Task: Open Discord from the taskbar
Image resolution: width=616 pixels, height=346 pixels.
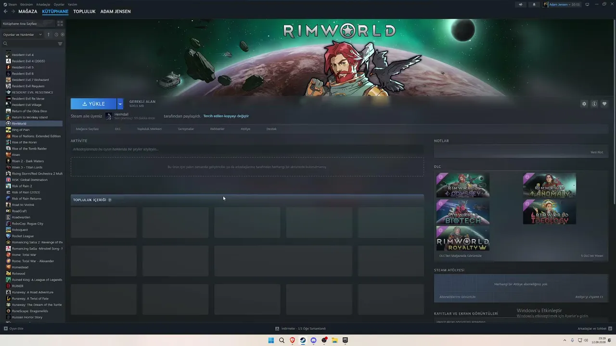Action: tap(313, 340)
